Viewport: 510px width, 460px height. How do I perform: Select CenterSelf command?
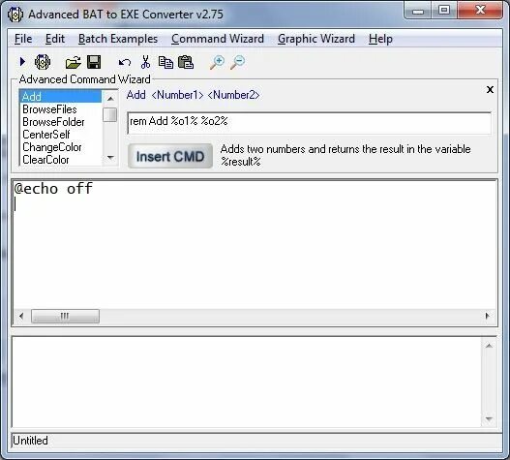(x=61, y=135)
